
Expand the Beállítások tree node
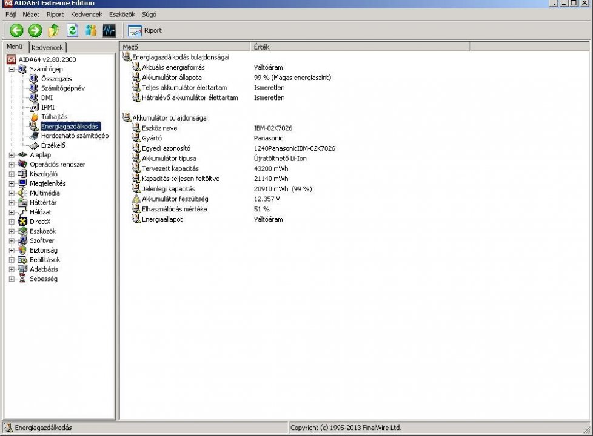pyautogui.click(x=12, y=260)
